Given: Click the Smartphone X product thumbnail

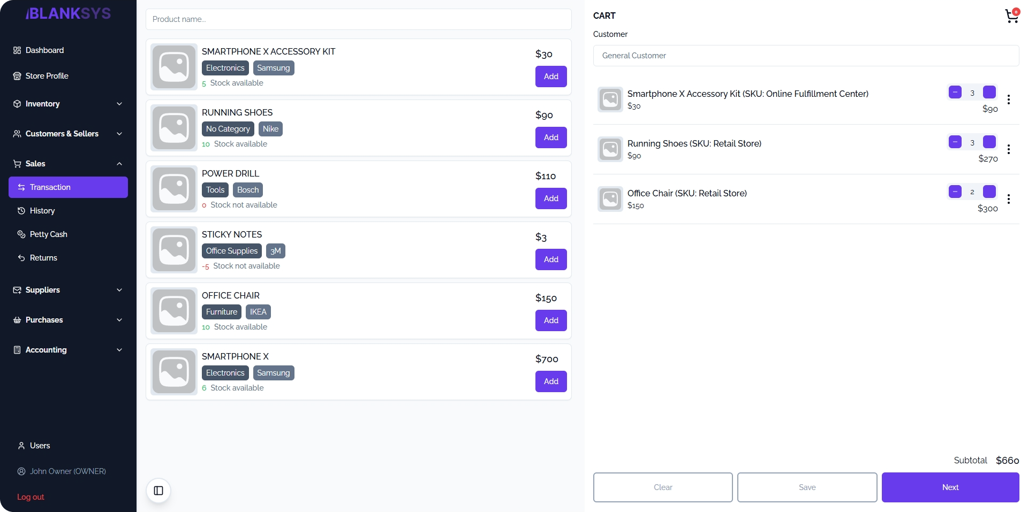Looking at the screenshot, I should click(173, 371).
